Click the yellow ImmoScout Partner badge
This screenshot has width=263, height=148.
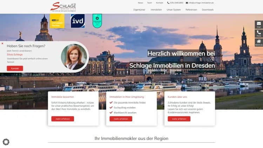click(x=57, y=21)
